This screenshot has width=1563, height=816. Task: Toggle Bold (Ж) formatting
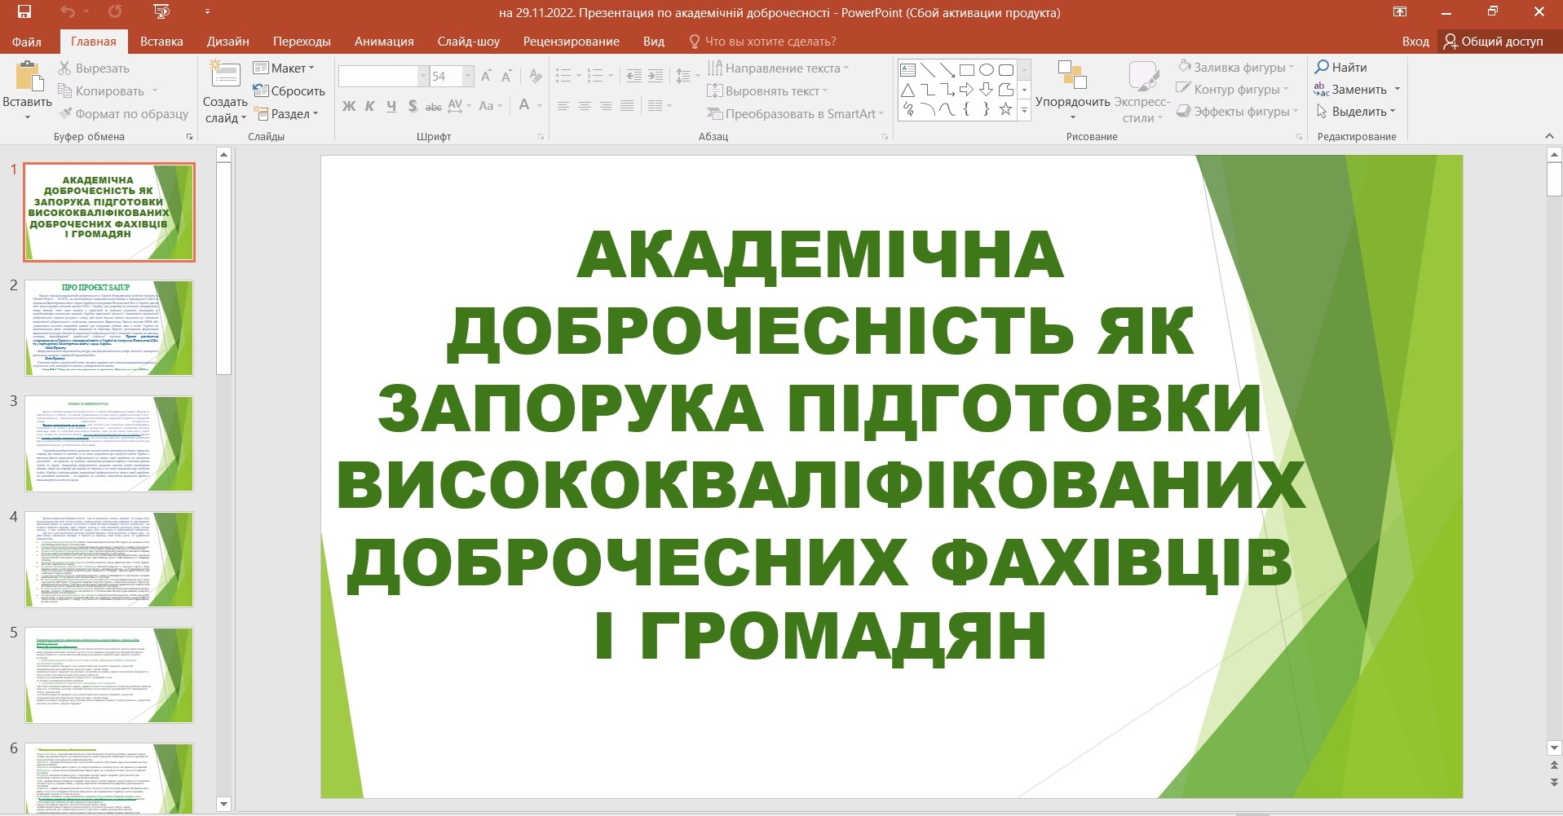pyautogui.click(x=349, y=106)
